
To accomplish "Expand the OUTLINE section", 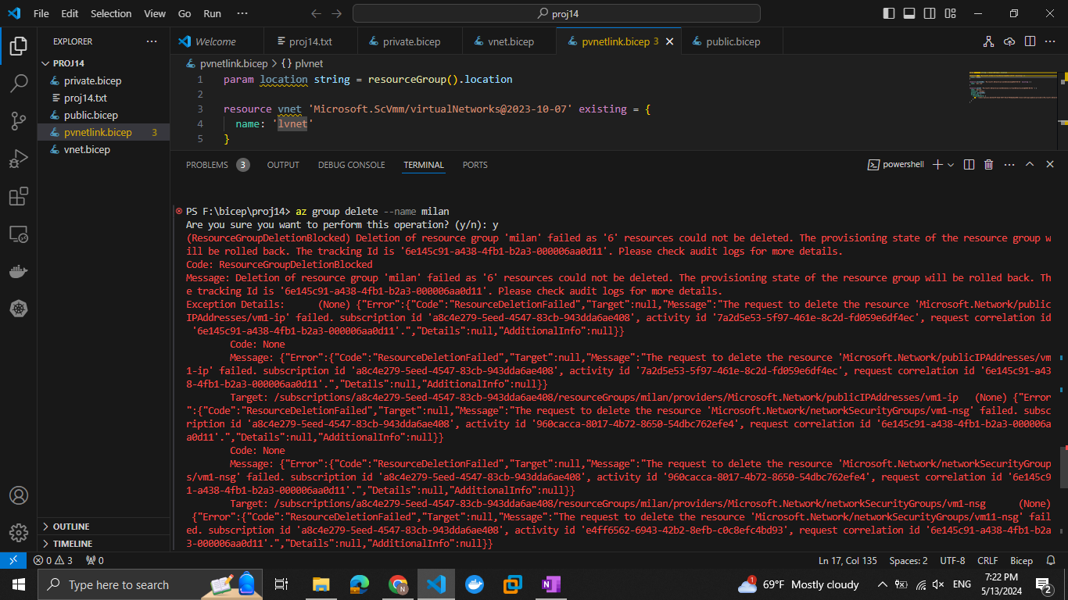I will (71, 527).
